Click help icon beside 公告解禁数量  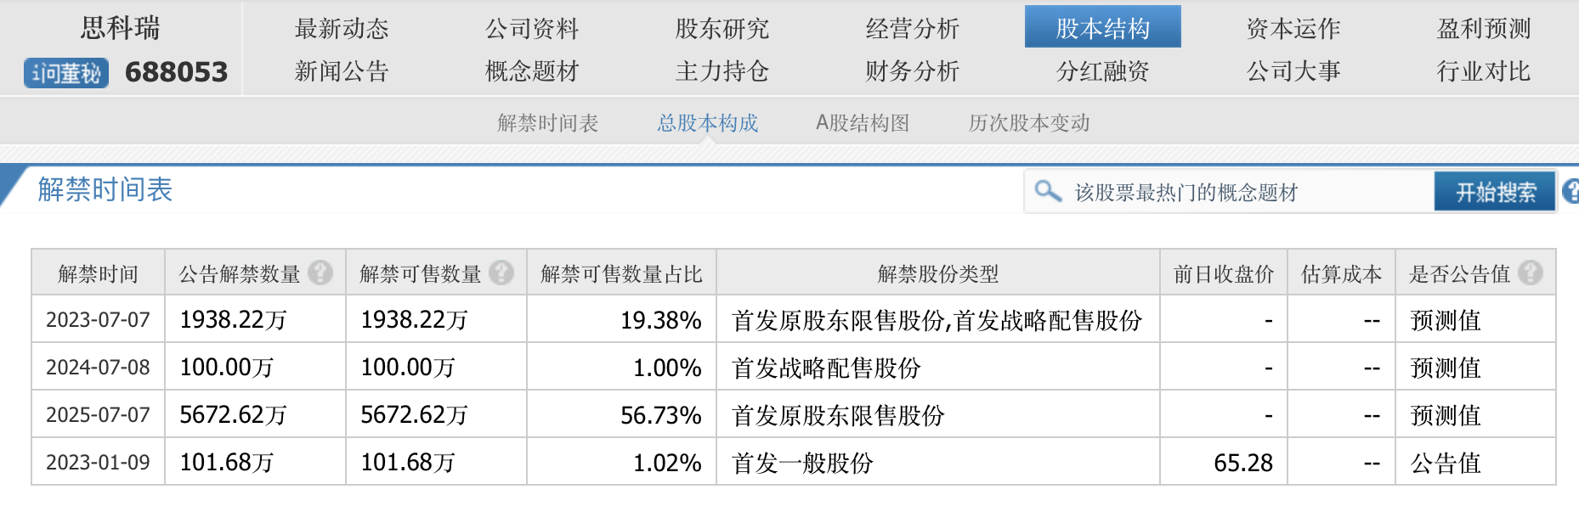point(320,273)
